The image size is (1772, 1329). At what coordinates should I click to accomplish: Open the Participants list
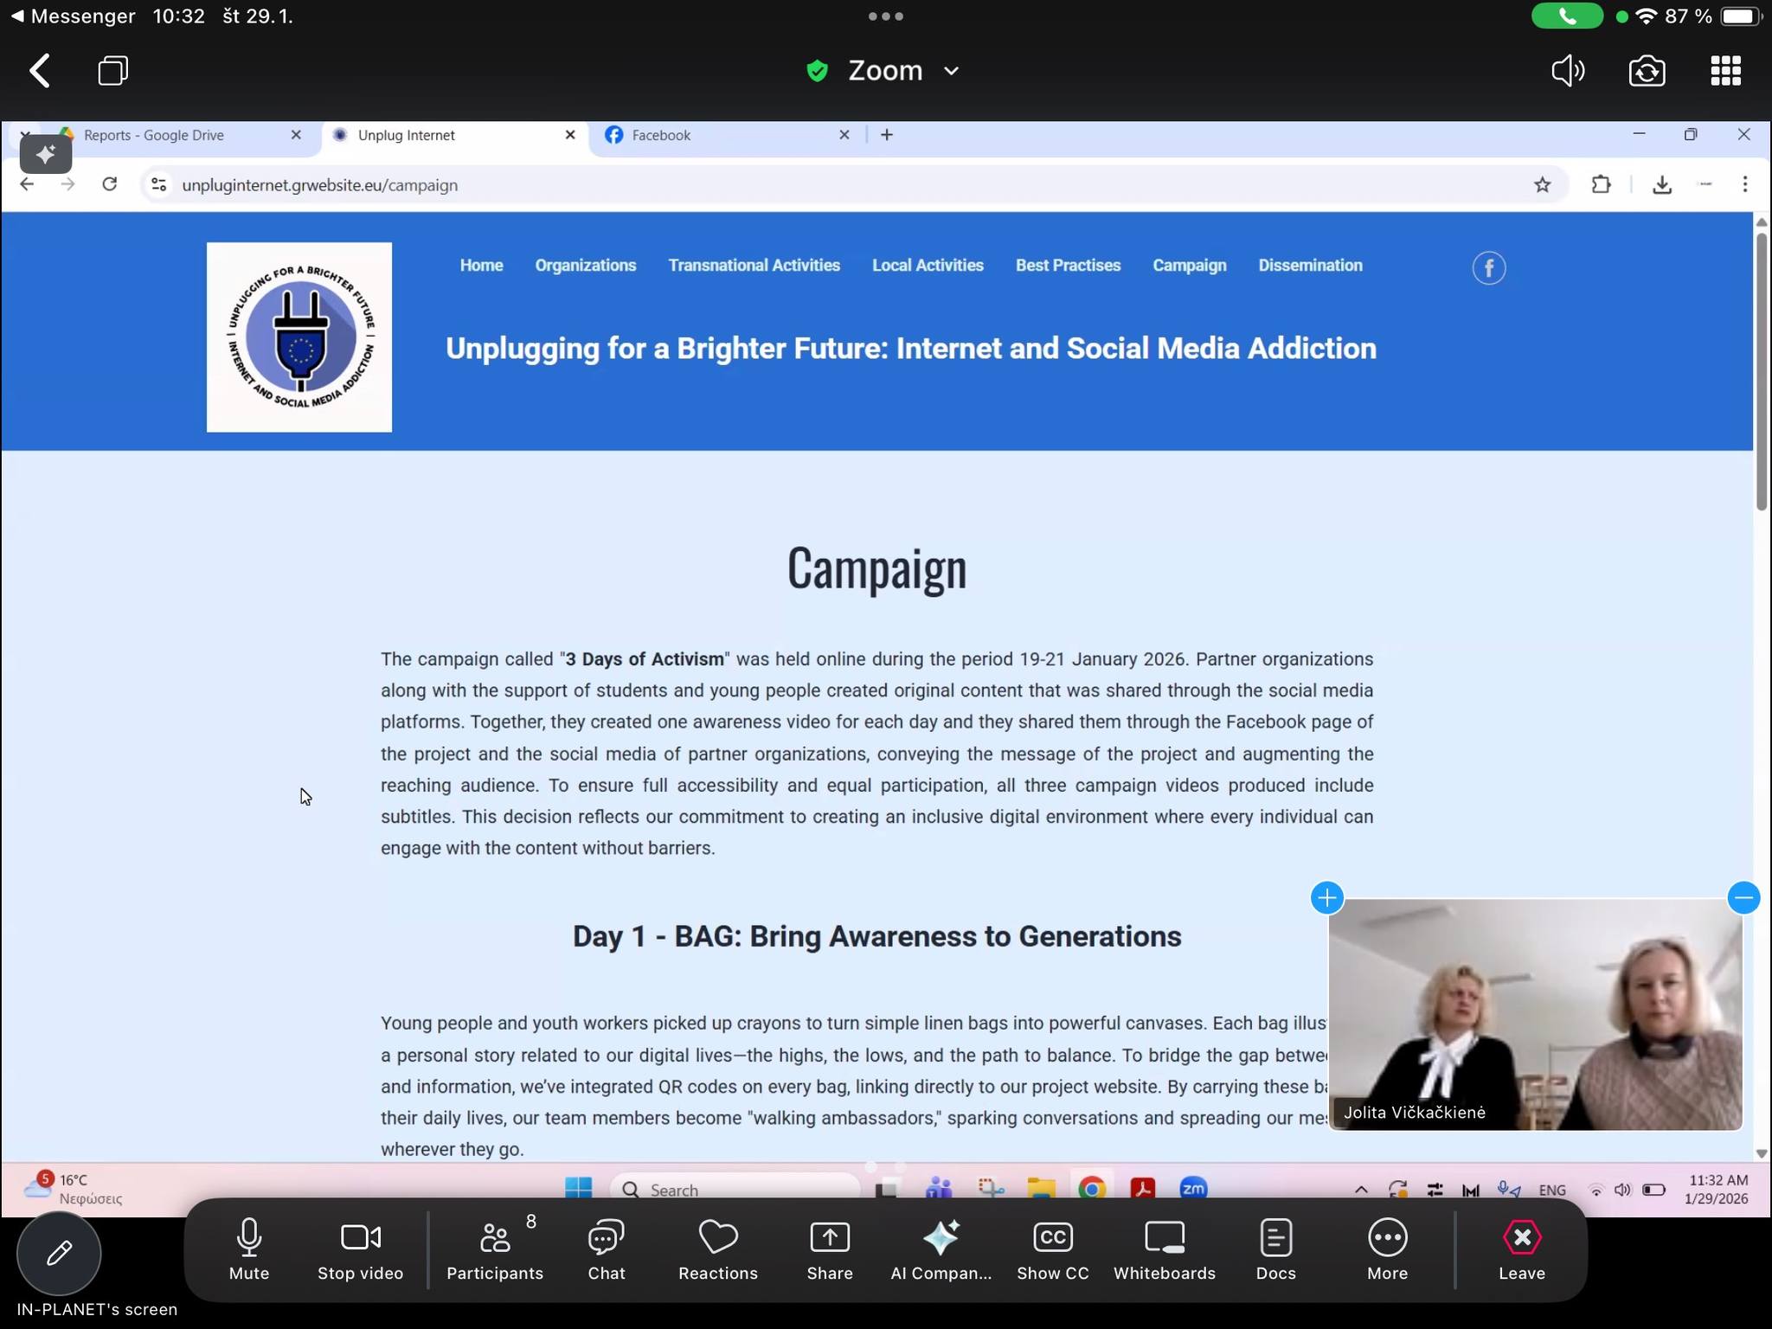pos(495,1249)
